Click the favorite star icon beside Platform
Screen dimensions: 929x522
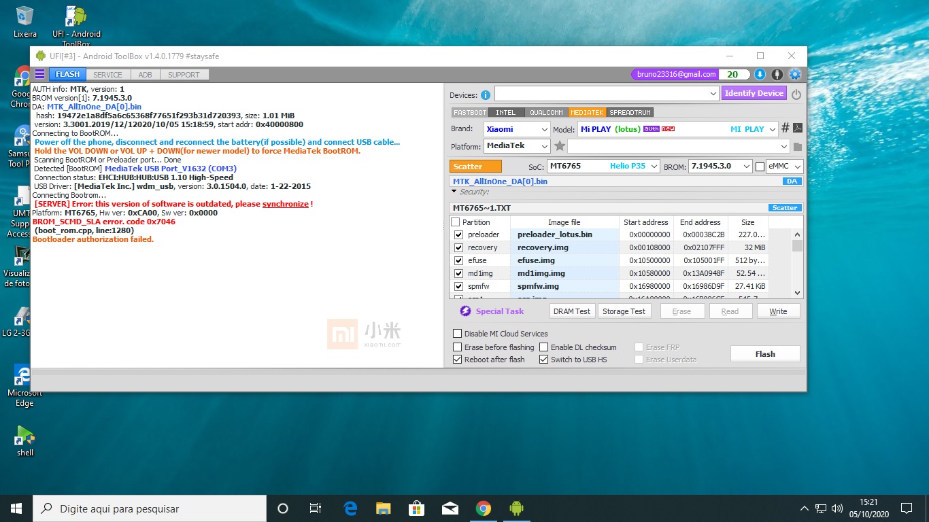click(x=560, y=145)
